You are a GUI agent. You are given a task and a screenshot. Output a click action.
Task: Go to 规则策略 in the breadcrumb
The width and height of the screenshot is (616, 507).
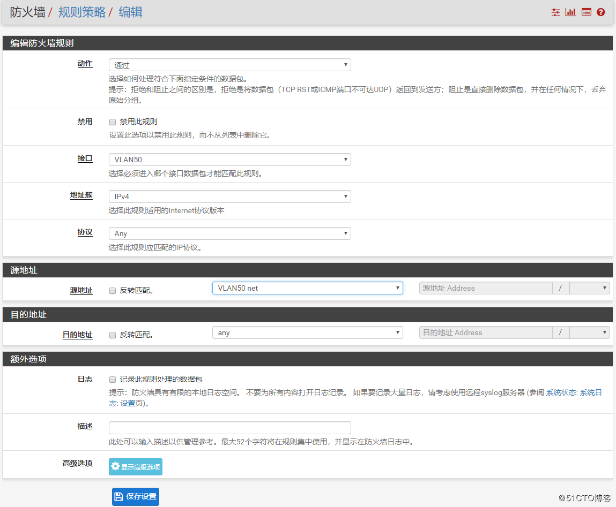pyautogui.click(x=82, y=12)
